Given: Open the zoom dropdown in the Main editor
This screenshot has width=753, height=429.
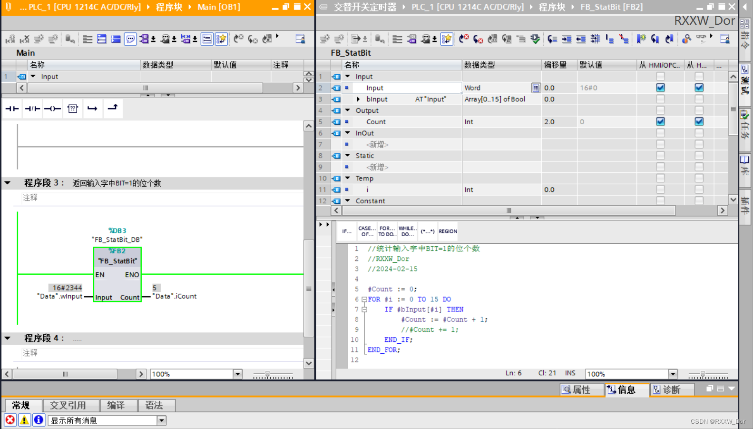Looking at the screenshot, I should [x=237, y=374].
